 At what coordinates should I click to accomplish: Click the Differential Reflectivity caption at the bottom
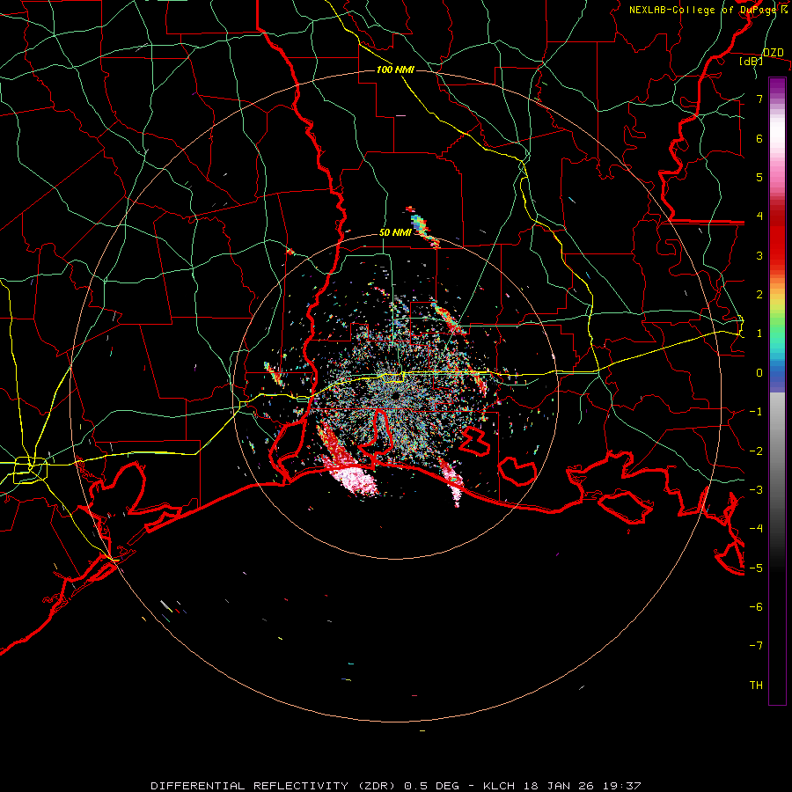[x=396, y=786]
